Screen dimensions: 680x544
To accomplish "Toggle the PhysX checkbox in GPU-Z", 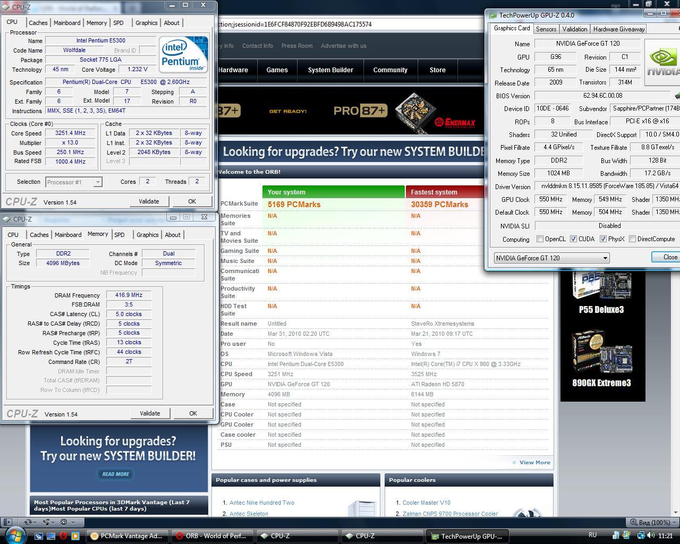I will [x=603, y=239].
